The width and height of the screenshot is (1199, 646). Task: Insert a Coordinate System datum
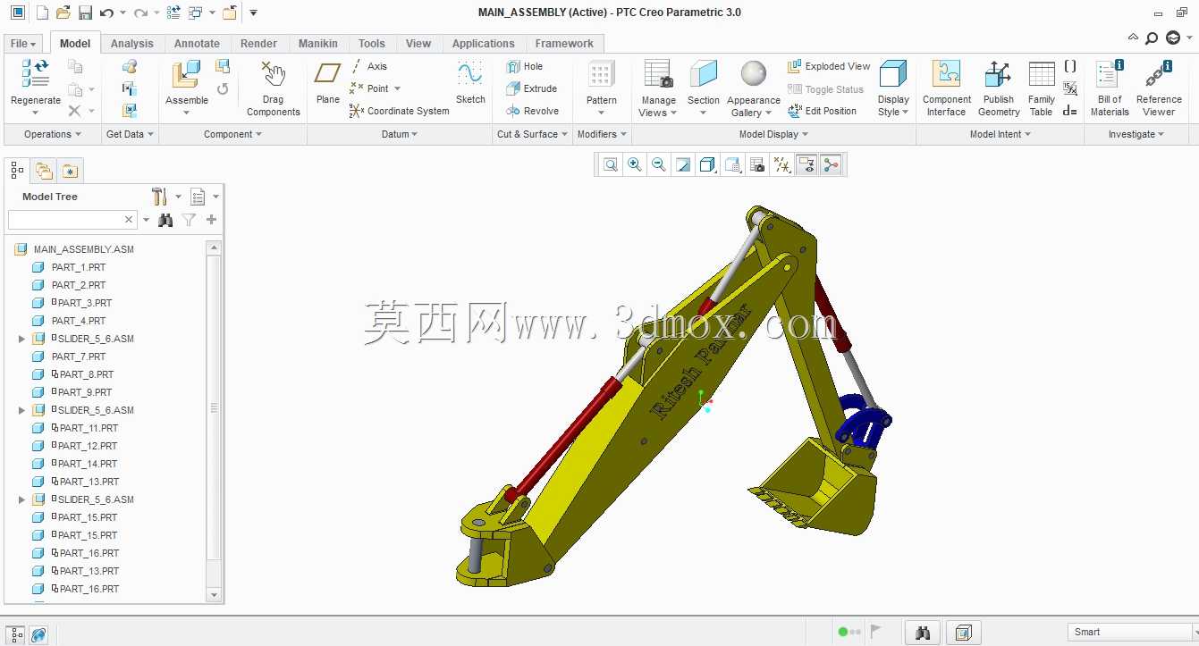(399, 111)
